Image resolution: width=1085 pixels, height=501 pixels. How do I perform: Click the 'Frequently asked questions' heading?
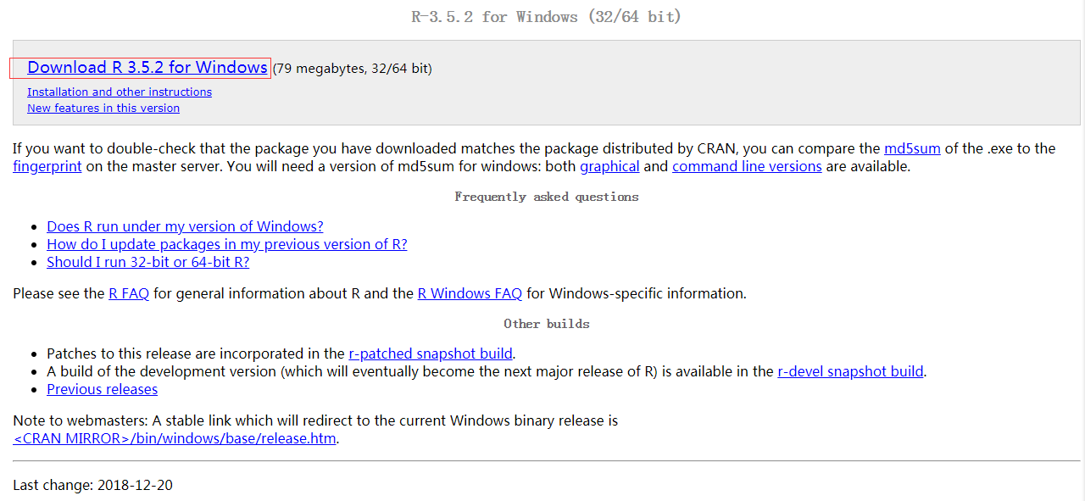tap(546, 197)
